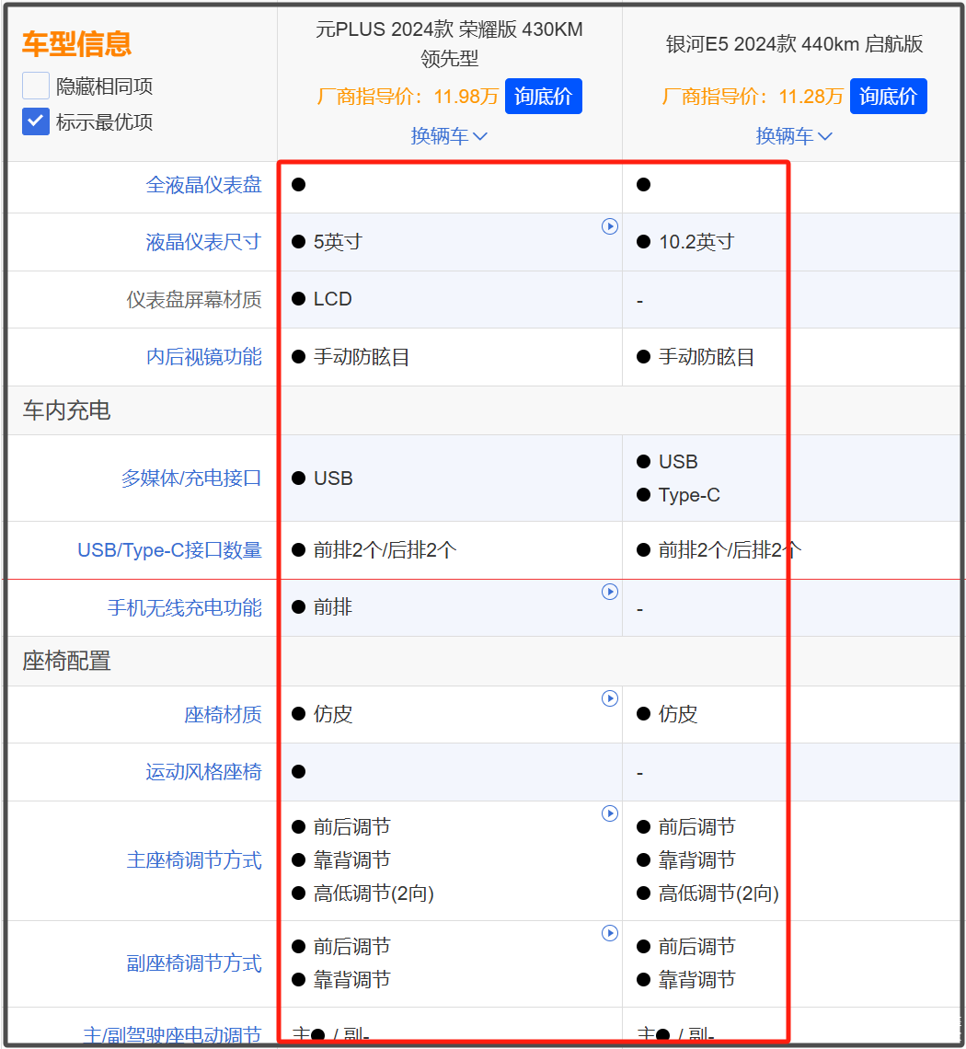Play video for 副座椅调节方式 row
Viewport: 966px width, 1049px height.
tap(609, 933)
